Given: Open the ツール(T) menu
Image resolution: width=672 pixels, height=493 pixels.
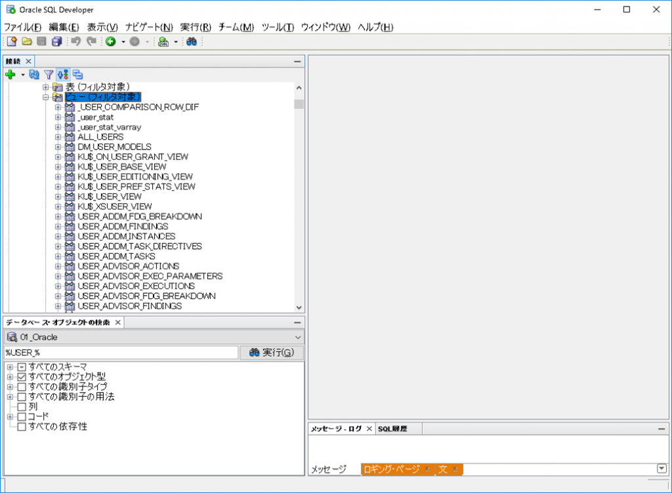Looking at the screenshot, I should (278, 28).
